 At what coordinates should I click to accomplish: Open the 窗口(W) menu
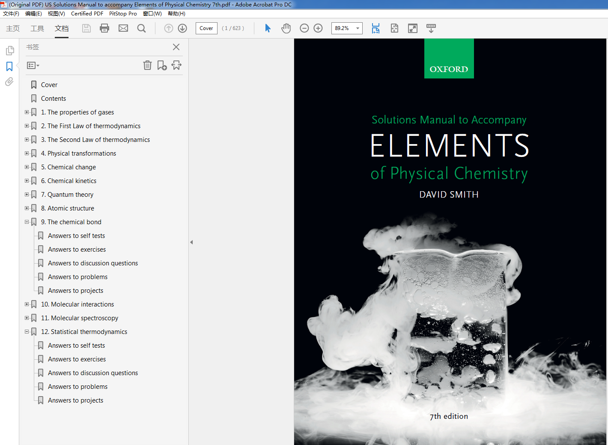tap(152, 14)
